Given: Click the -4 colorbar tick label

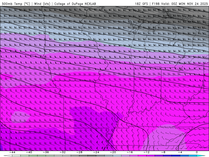Looking at the screenshot, I should tap(180, 152).
